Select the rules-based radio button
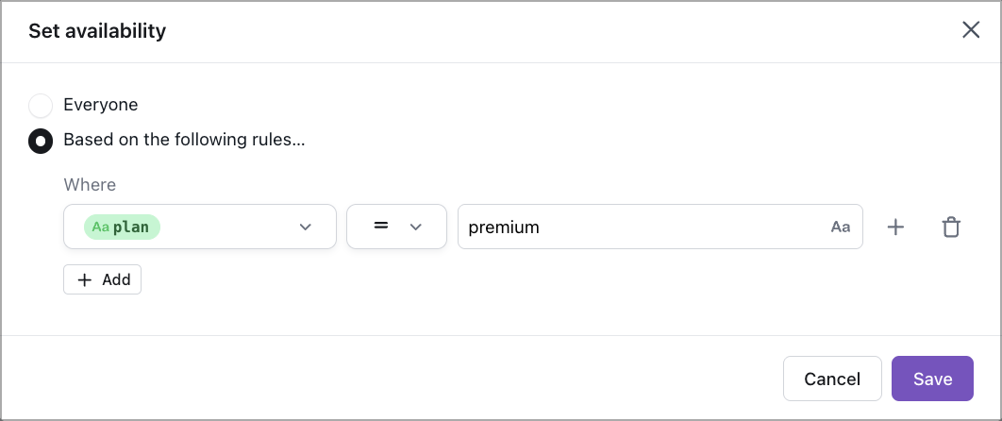Screen dimensions: 1002x421 41,141
